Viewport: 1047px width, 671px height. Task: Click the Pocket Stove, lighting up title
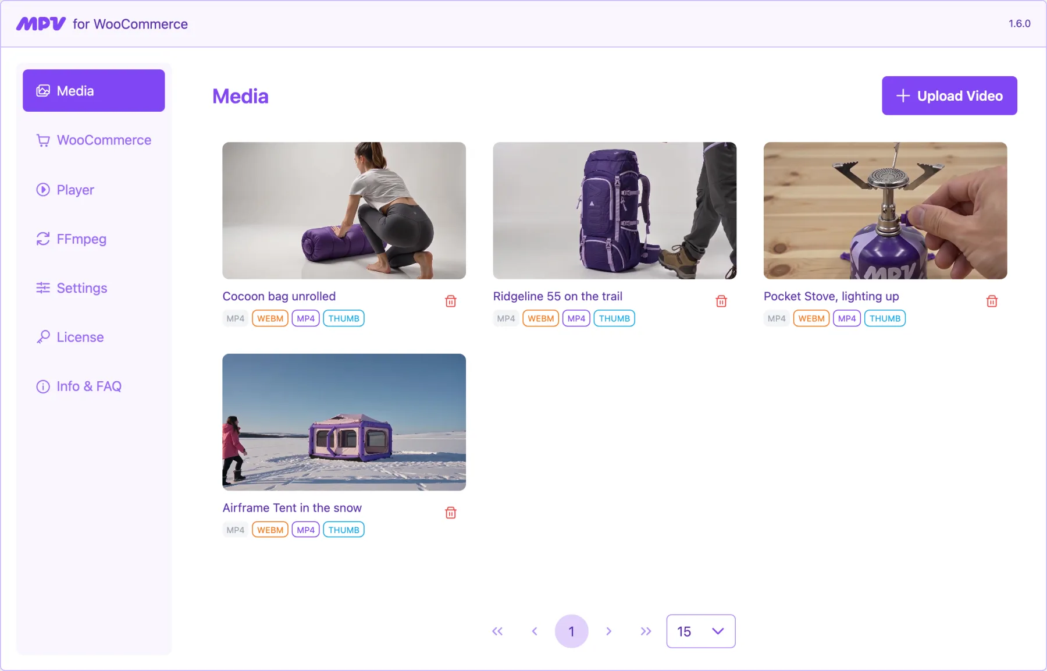[x=831, y=296]
